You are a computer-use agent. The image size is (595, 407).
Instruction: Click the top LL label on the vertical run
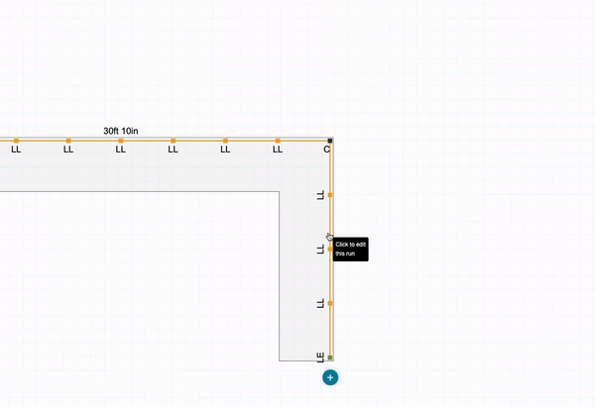tap(320, 196)
